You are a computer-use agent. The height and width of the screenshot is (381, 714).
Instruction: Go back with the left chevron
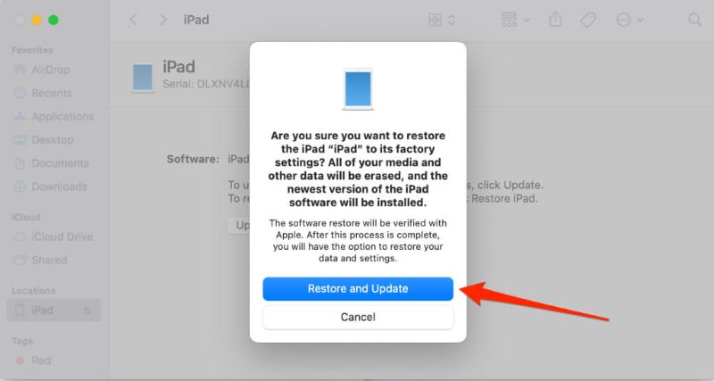coord(133,20)
